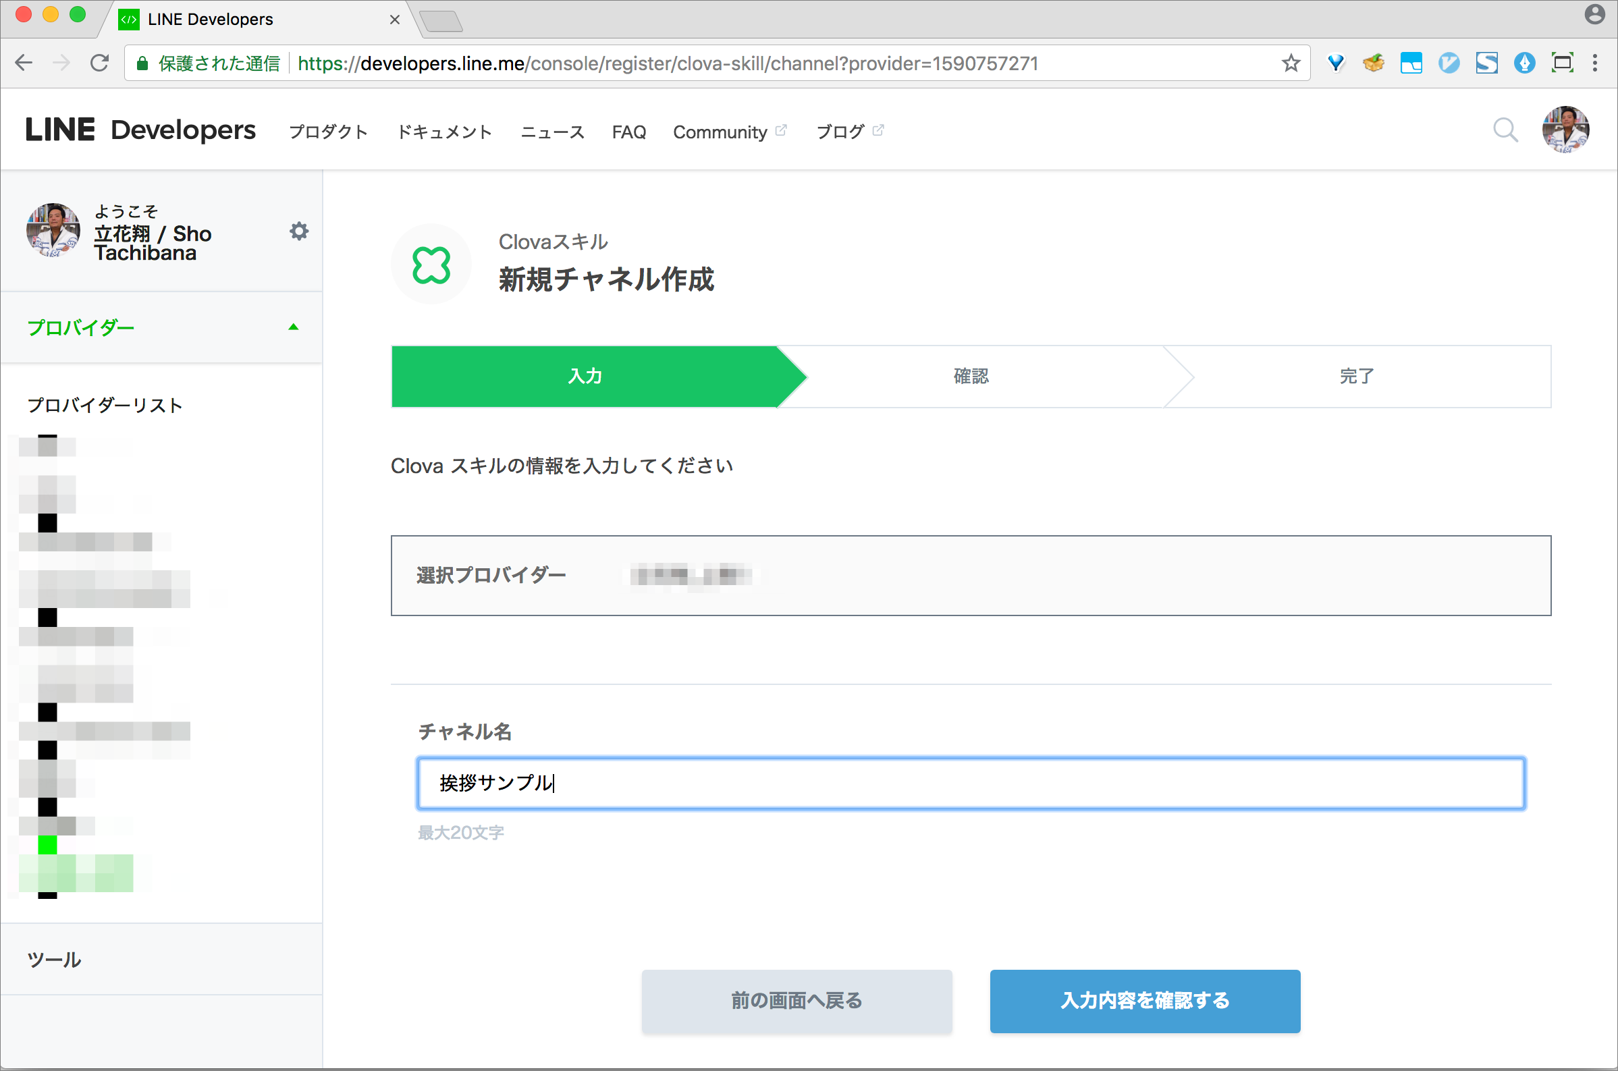Click the green Clova clover icon
The image size is (1618, 1071).
tap(431, 265)
